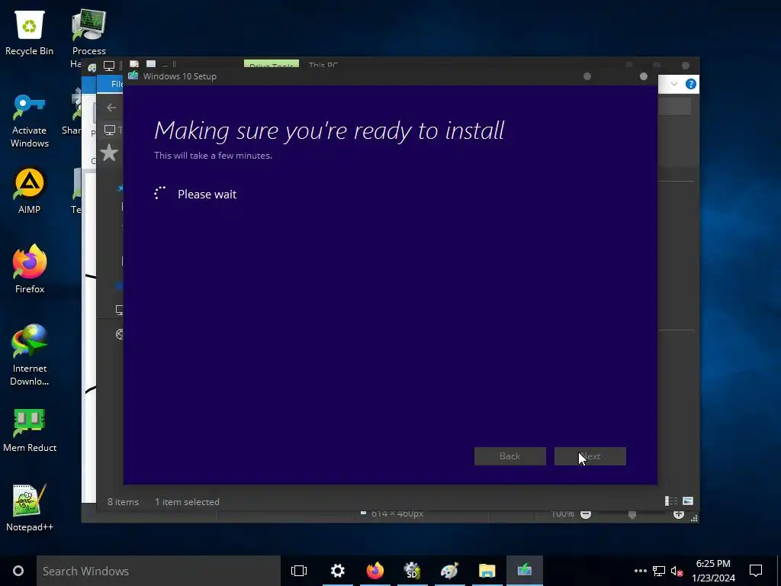Click '8 items' in the status bar
This screenshot has height=586, width=781.
[123, 502]
